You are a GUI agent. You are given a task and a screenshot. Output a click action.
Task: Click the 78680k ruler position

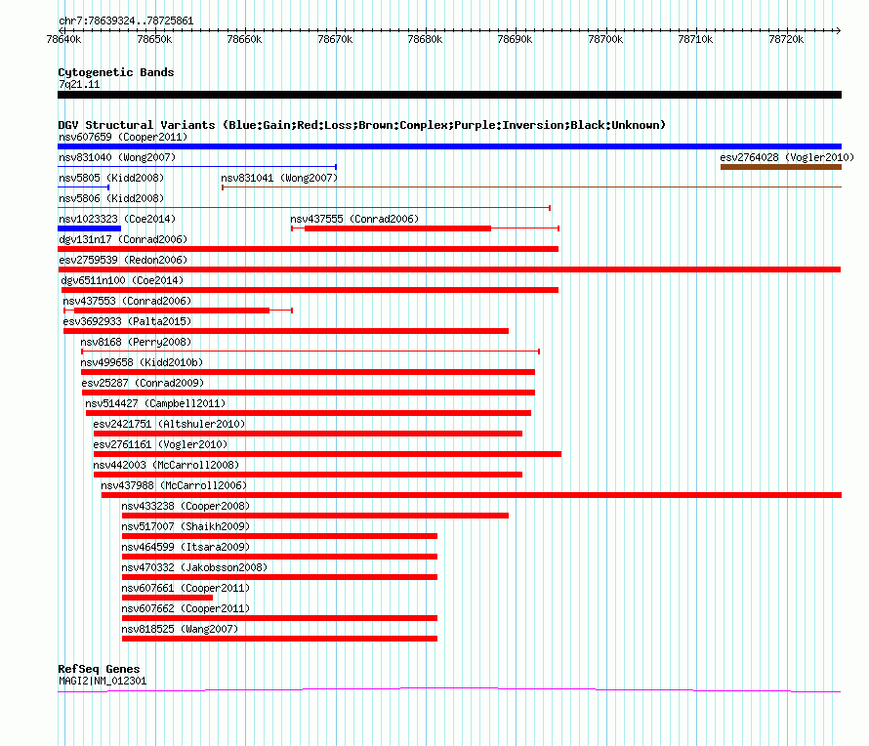pos(425,39)
